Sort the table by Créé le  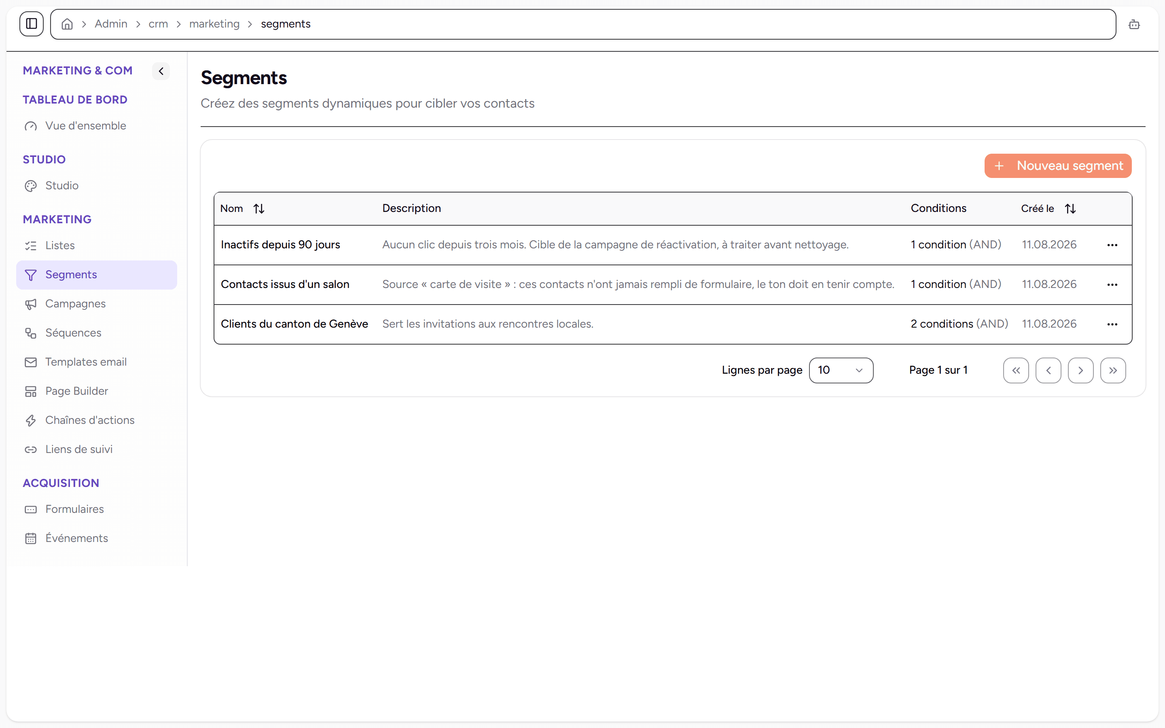[x=1048, y=208]
